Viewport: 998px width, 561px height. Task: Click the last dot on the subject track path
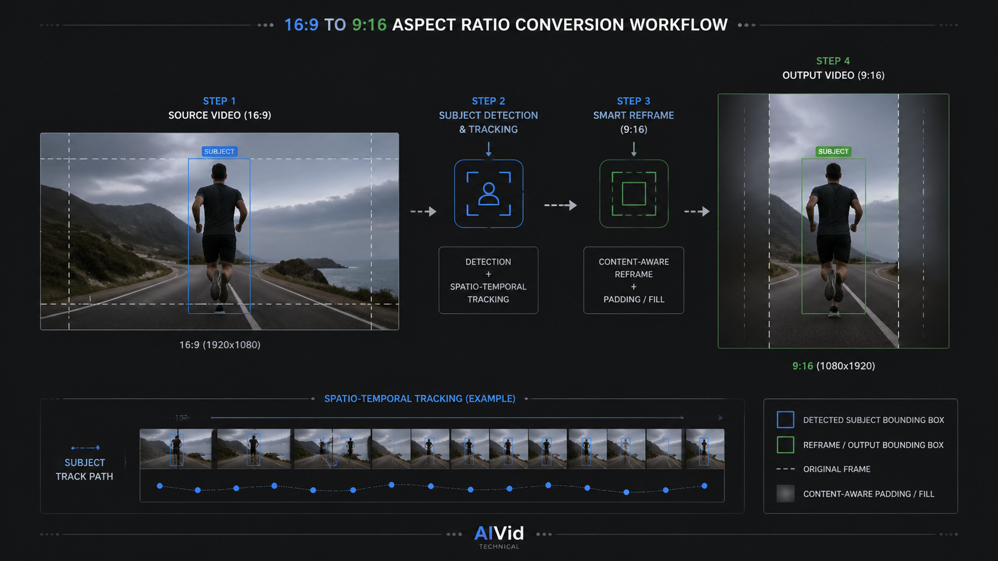pyautogui.click(x=704, y=486)
